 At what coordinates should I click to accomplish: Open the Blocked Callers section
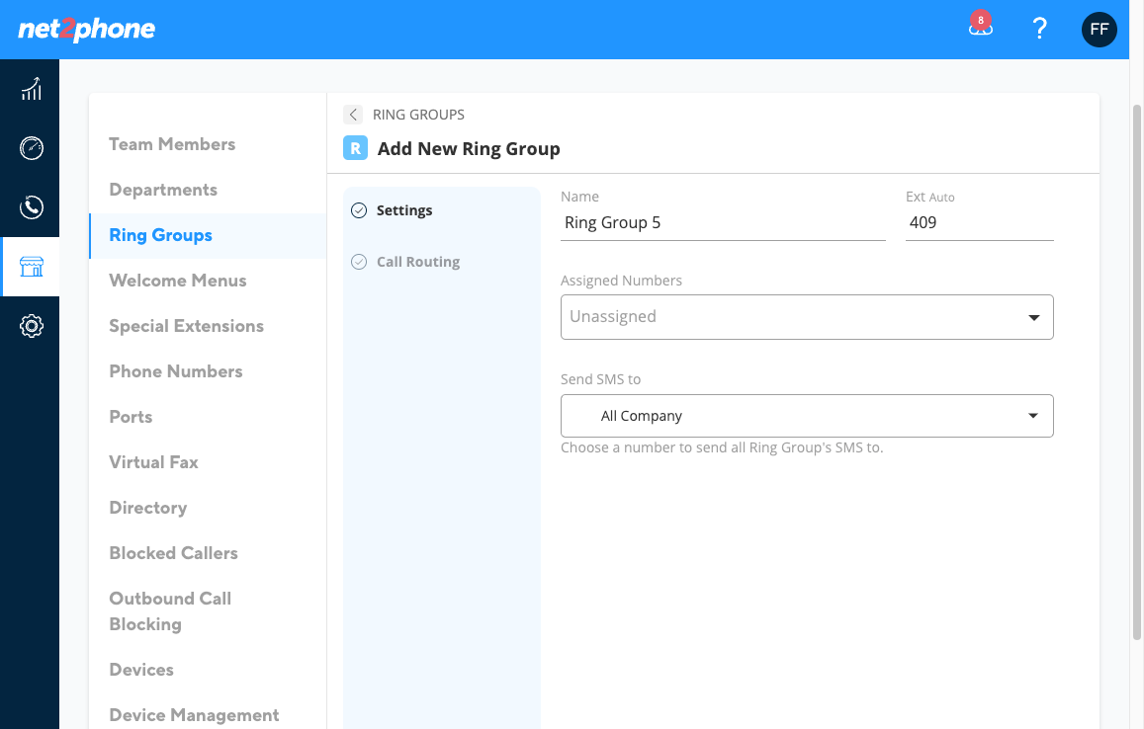coord(174,552)
